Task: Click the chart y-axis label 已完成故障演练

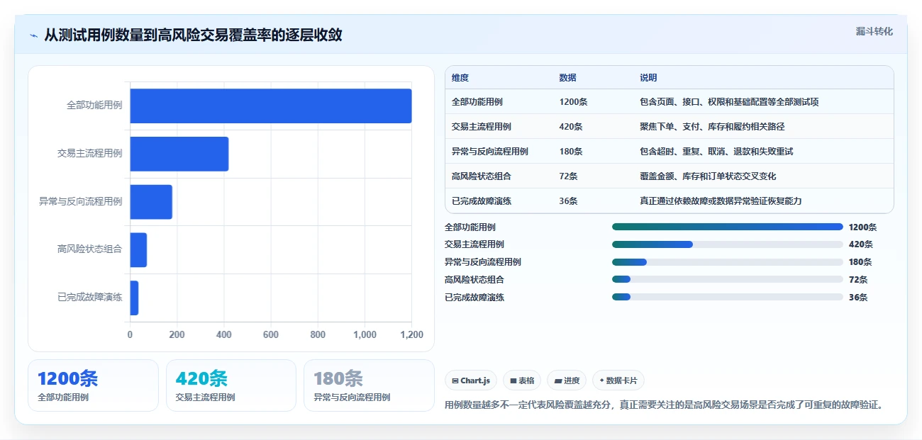Action: click(x=89, y=298)
